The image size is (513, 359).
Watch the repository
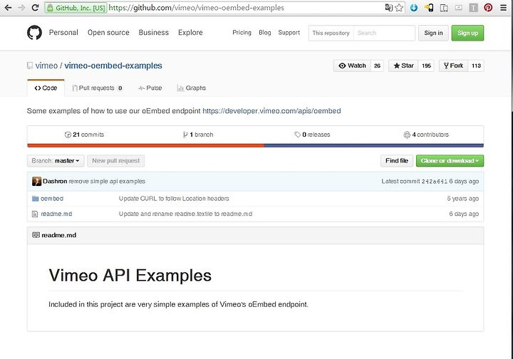pyautogui.click(x=352, y=66)
